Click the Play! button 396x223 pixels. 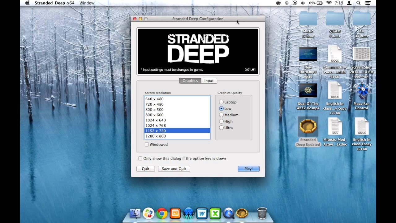(248, 169)
